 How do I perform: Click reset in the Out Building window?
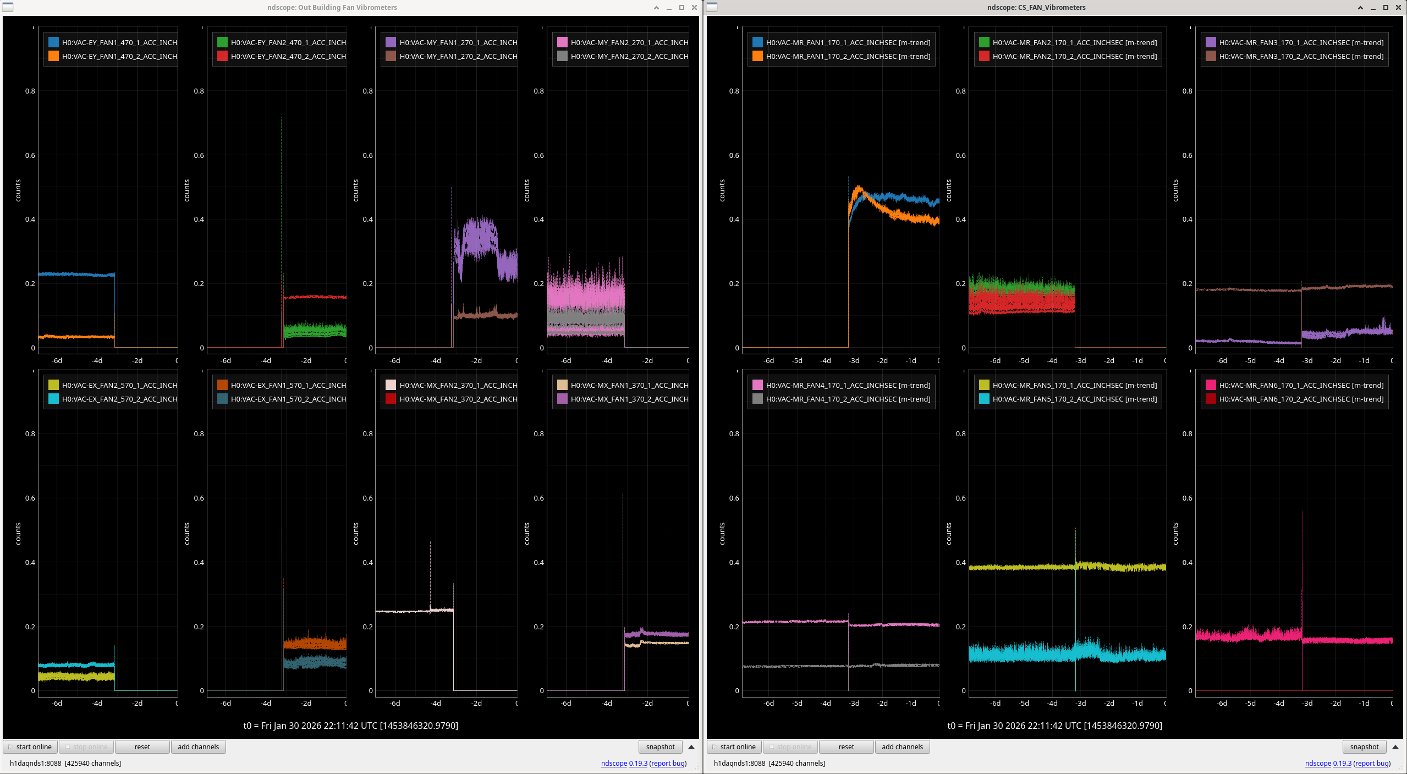point(142,747)
